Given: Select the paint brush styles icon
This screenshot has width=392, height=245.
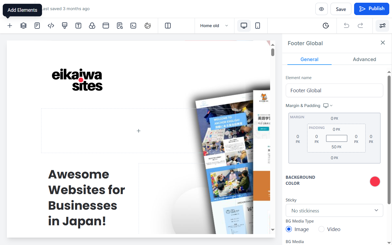Looking at the screenshot, I should [x=65, y=26].
